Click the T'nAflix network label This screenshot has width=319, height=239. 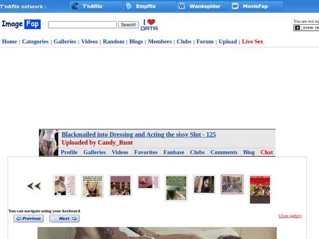(23, 6)
